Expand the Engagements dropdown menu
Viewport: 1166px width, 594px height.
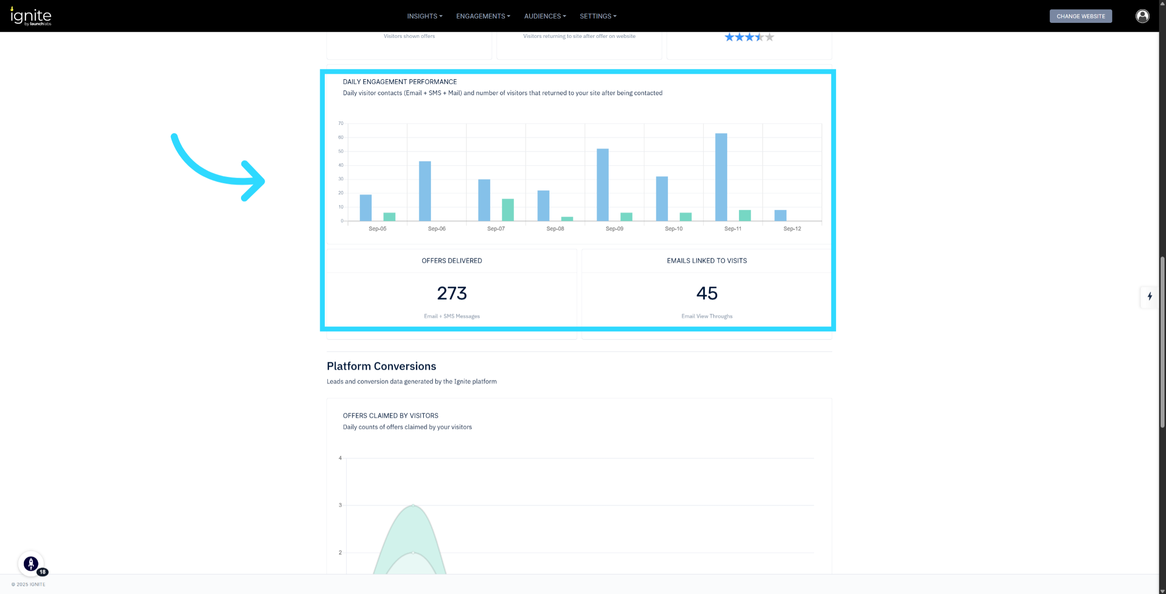pyautogui.click(x=483, y=16)
